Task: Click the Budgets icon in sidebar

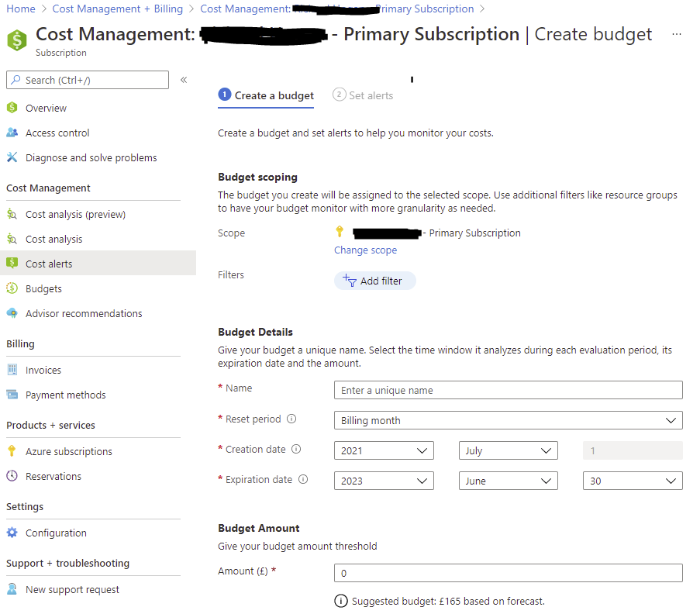Action: coord(12,288)
